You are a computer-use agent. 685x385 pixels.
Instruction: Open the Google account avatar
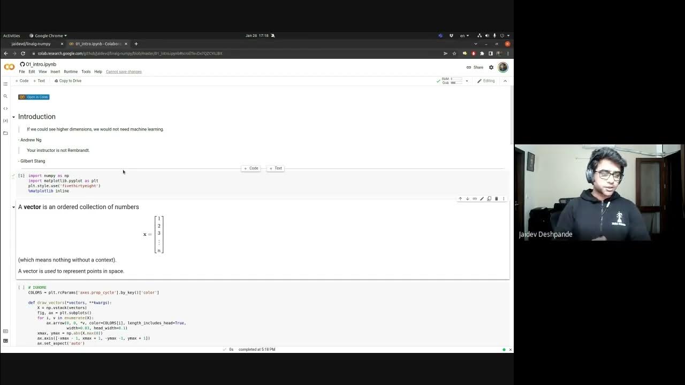tap(503, 67)
